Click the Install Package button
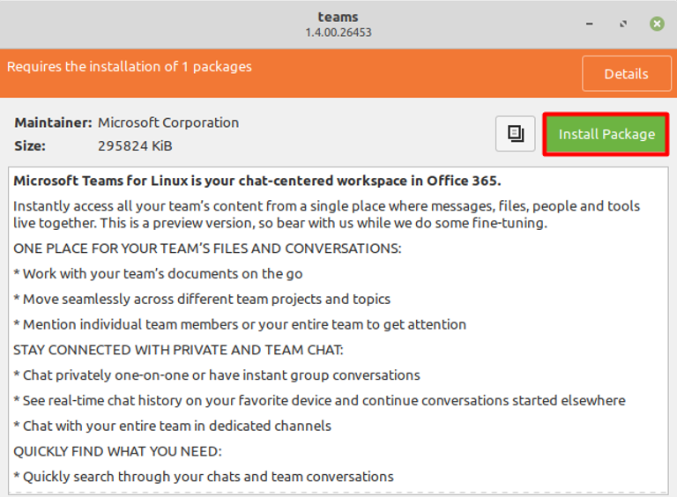 (x=606, y=134)
